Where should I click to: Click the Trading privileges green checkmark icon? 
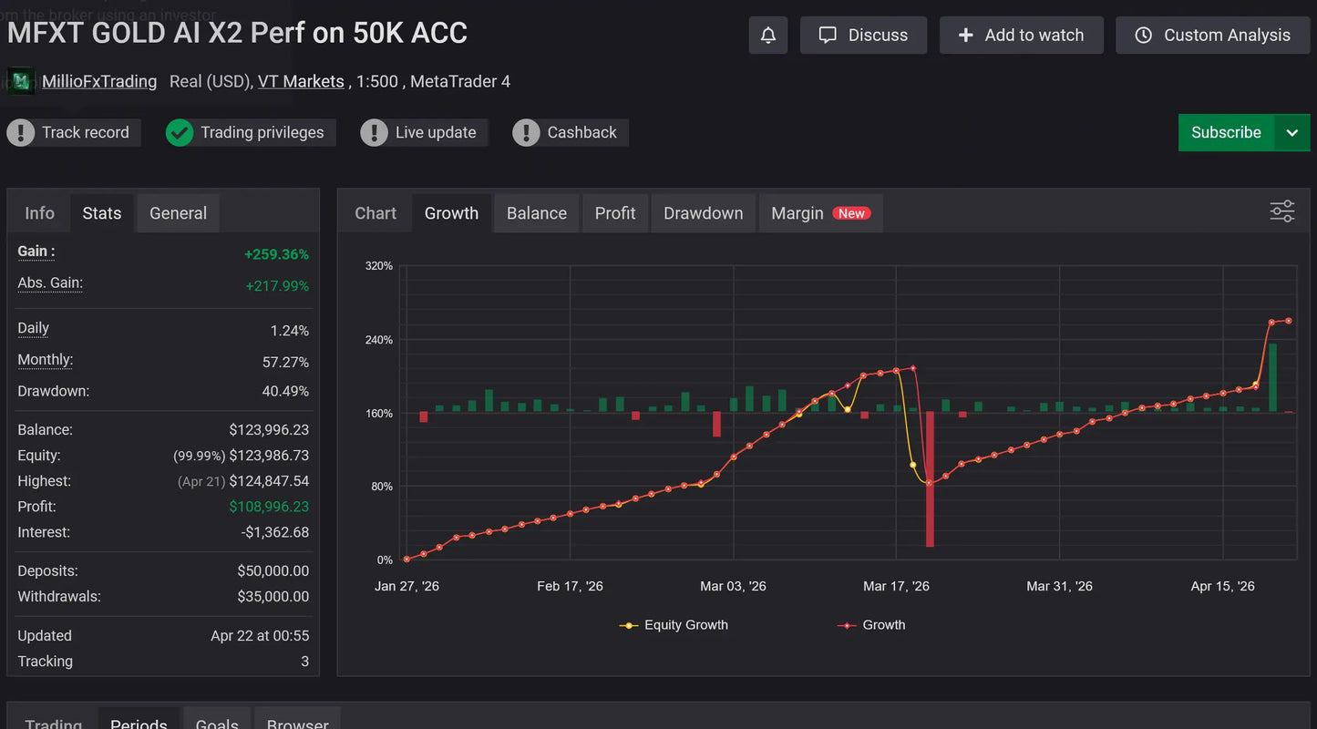[180, 132]
